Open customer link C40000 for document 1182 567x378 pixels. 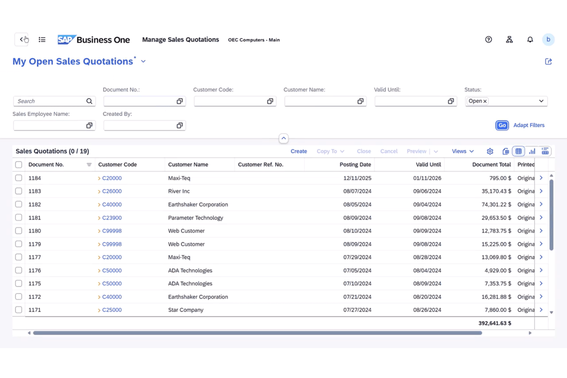(x=112, y=205)
